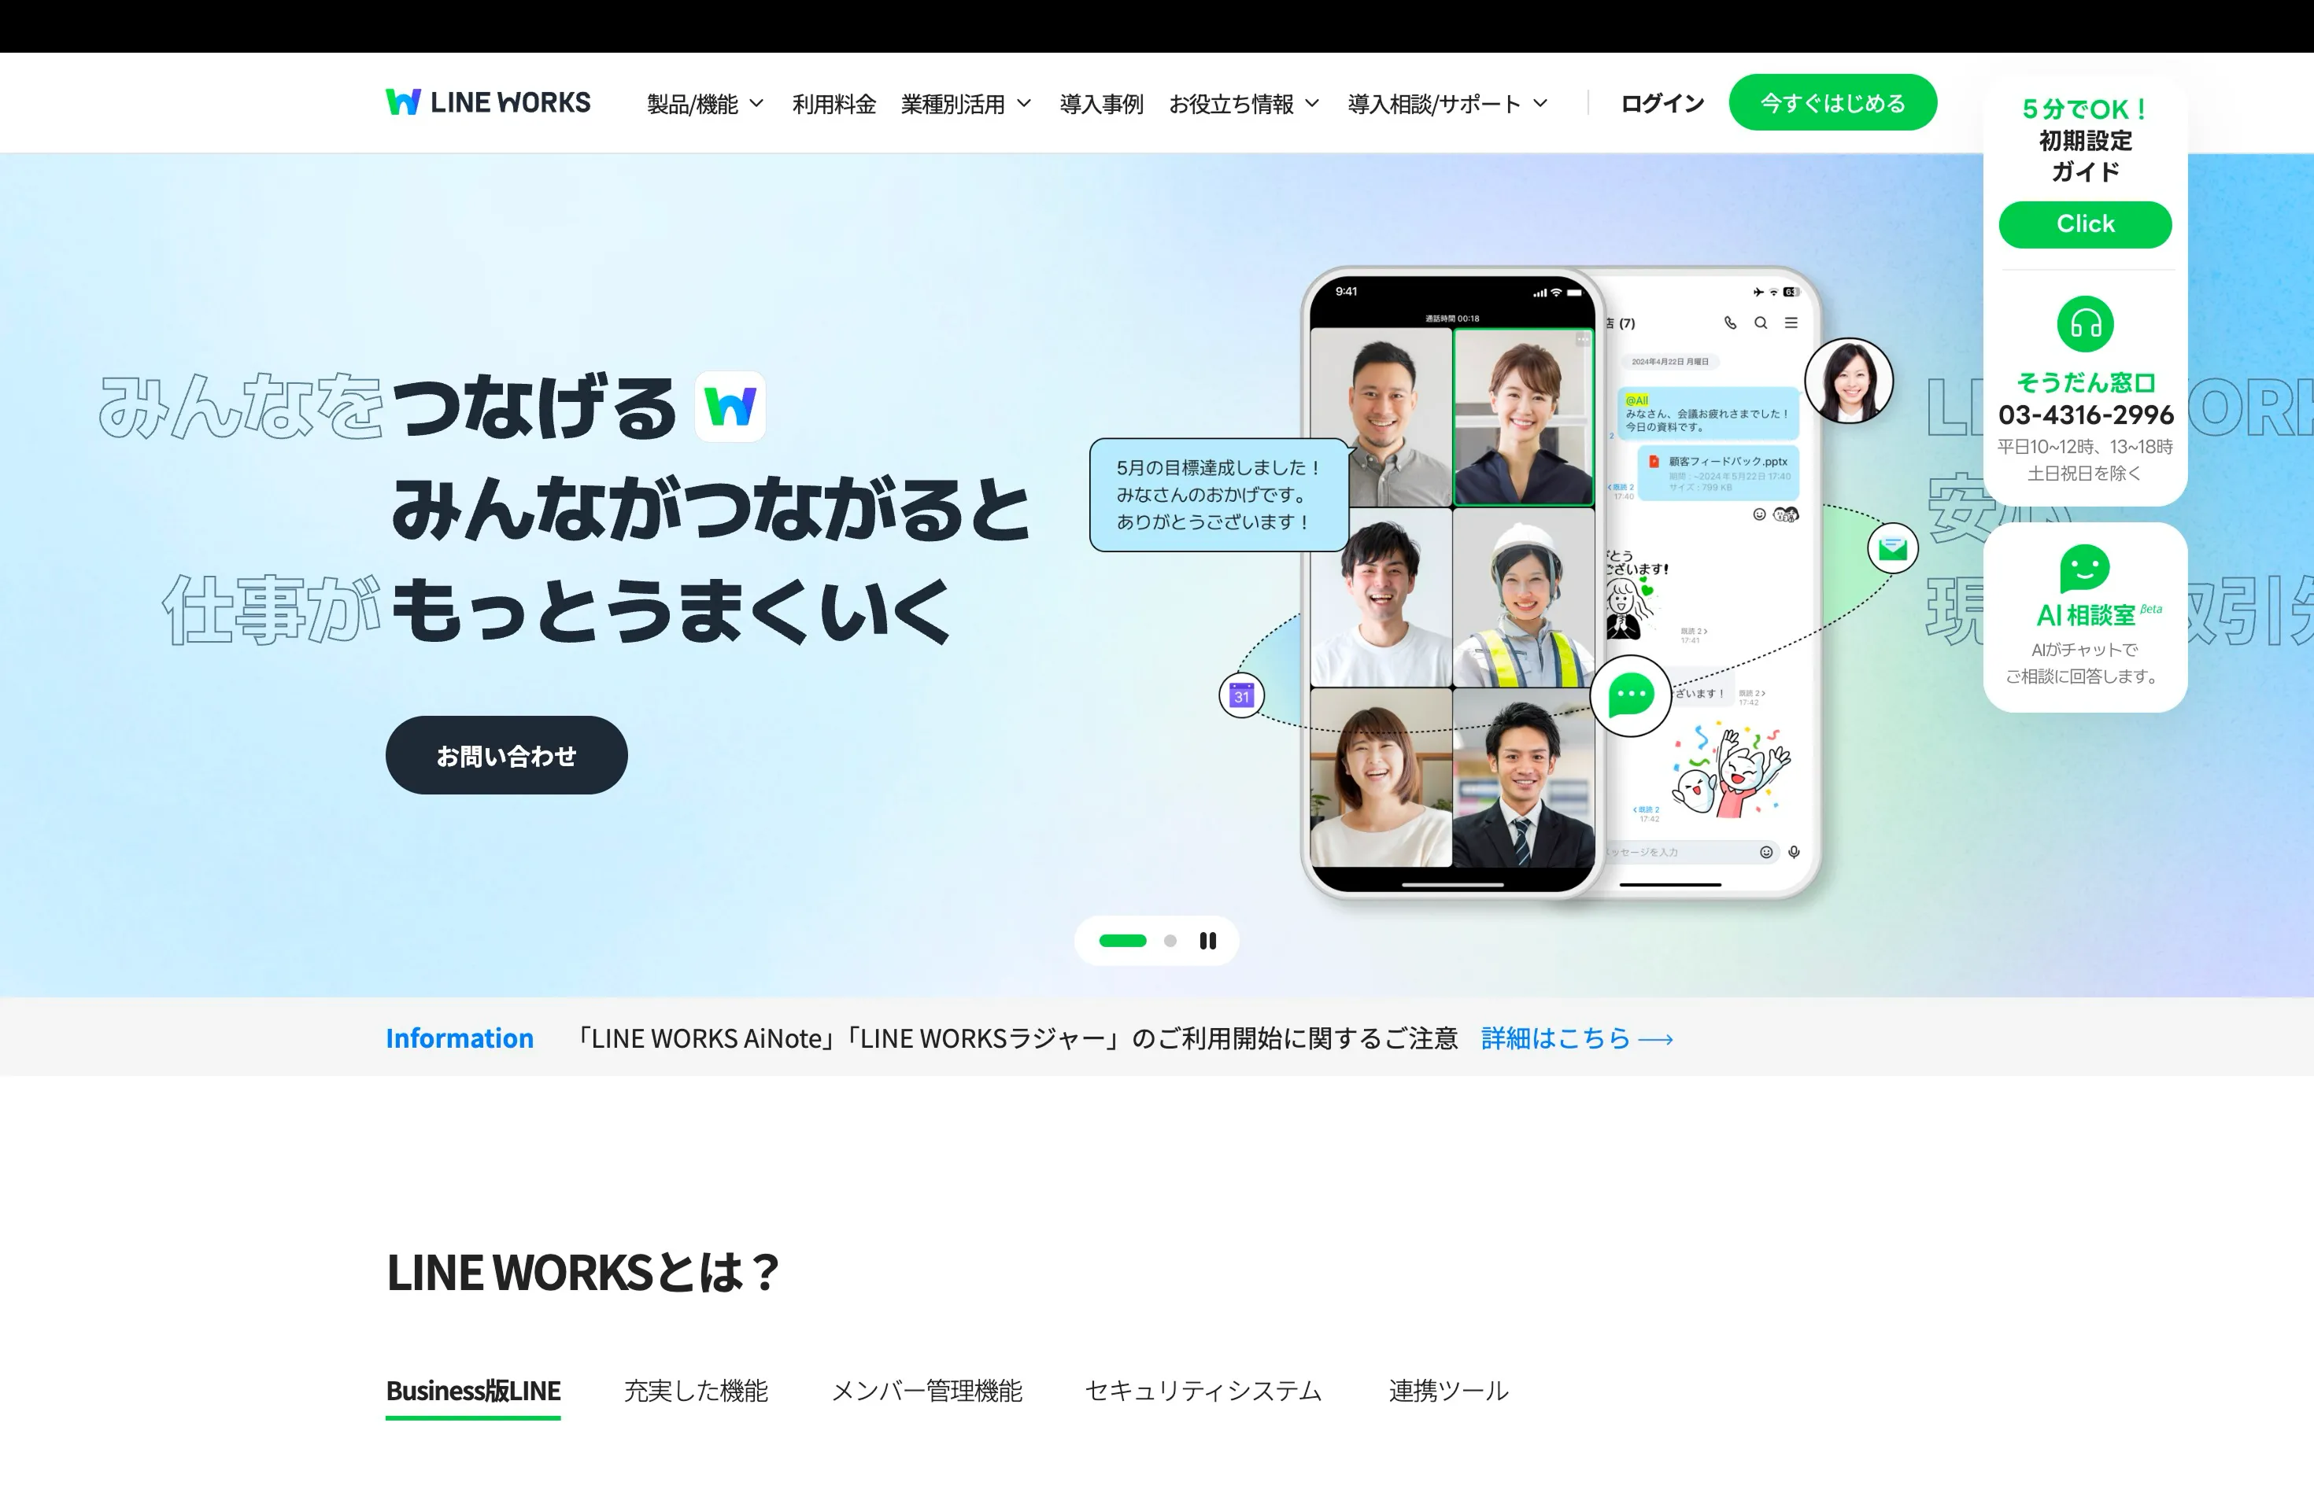Click the purple calendar 31 icon

point(1241,695)
